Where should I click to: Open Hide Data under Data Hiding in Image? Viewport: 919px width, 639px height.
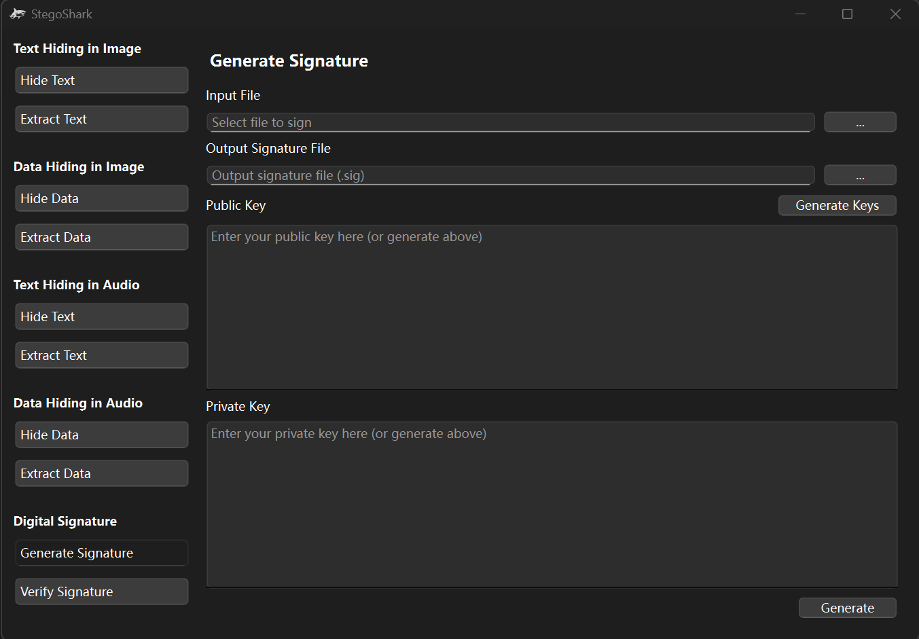point(102,198)
